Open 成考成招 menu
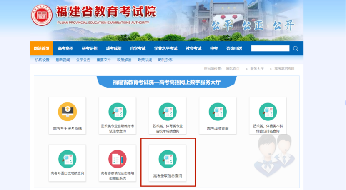Viewport: 346px width, 190px height. click(x=114, y=48)
